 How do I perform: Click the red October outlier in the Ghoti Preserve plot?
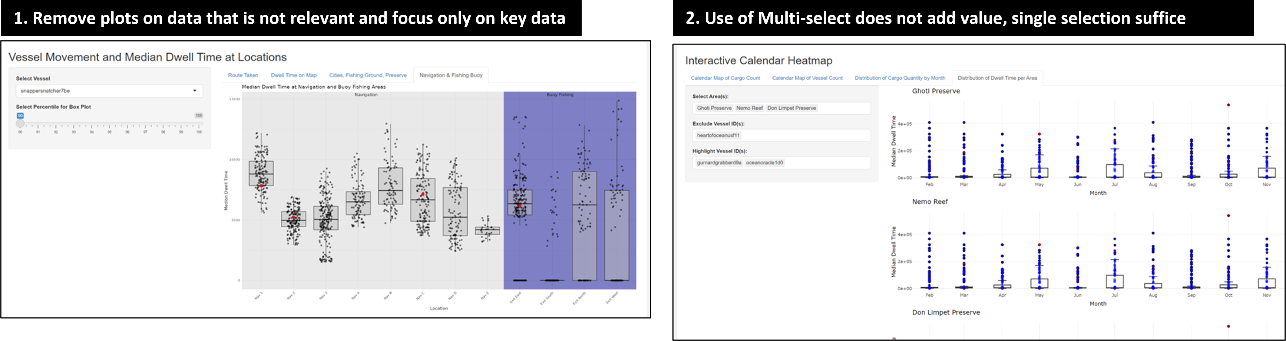(x=1228, y=105)
